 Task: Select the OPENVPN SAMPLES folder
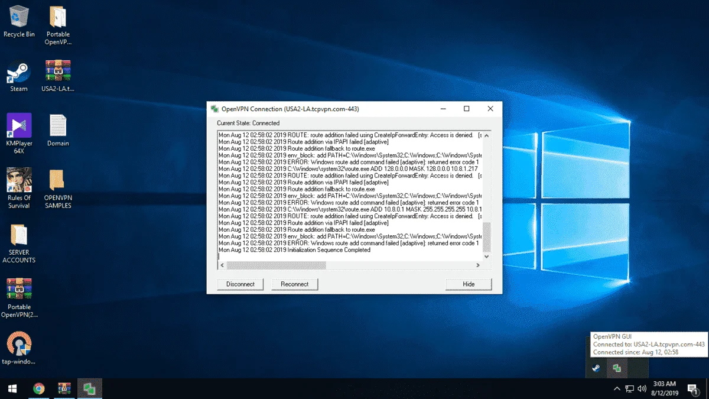click(x=58, y=188)
